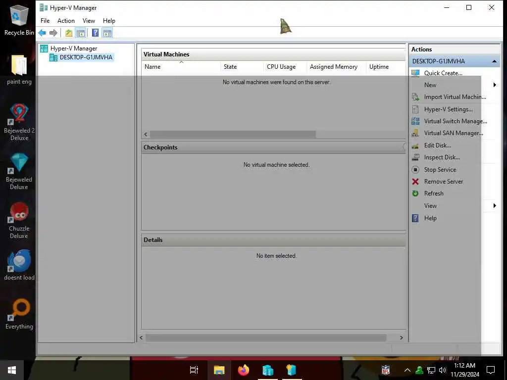The image size is (507, 380).
Task: Click the red X Remove Server icon
Action: click(415, 182)
